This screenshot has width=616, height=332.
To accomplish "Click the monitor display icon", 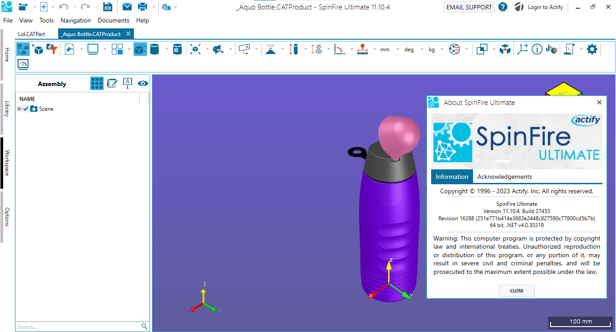I will point(93,49).
